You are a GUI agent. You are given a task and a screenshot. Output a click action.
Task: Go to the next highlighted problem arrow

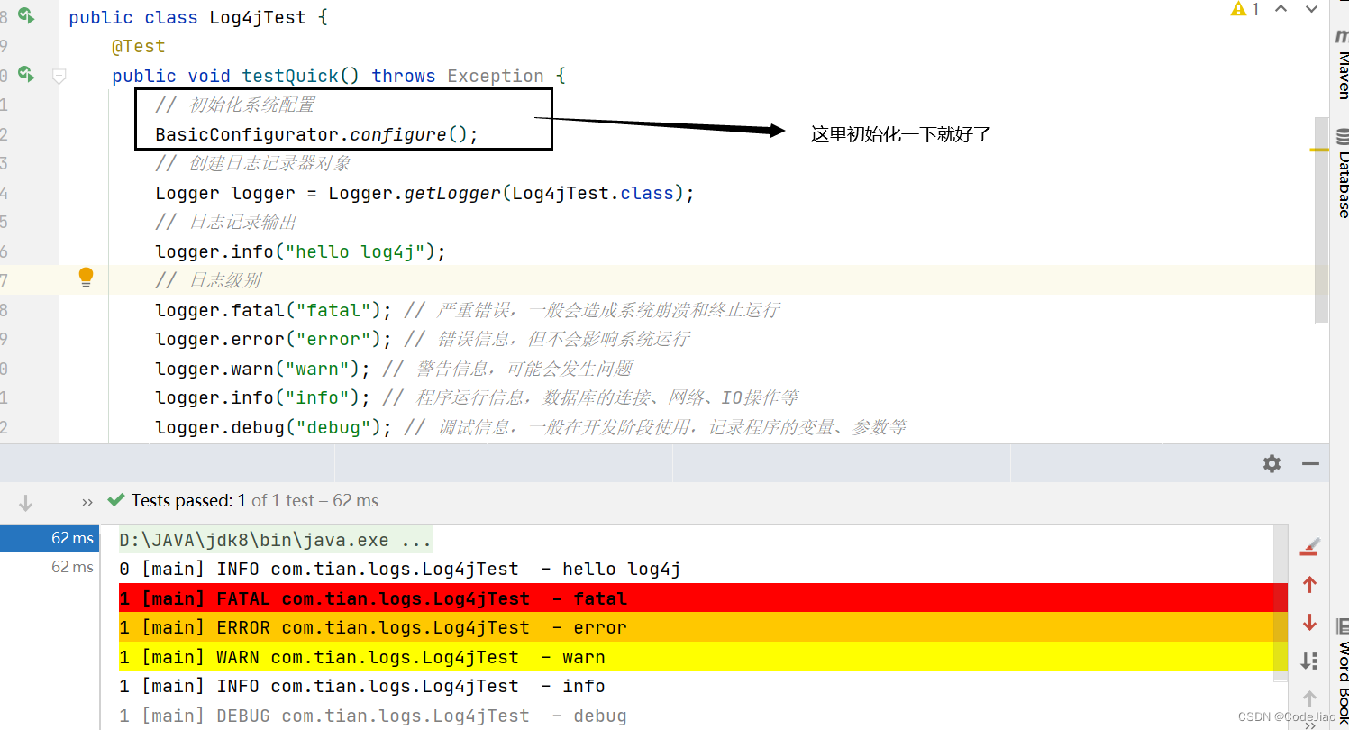(1309, 9)
